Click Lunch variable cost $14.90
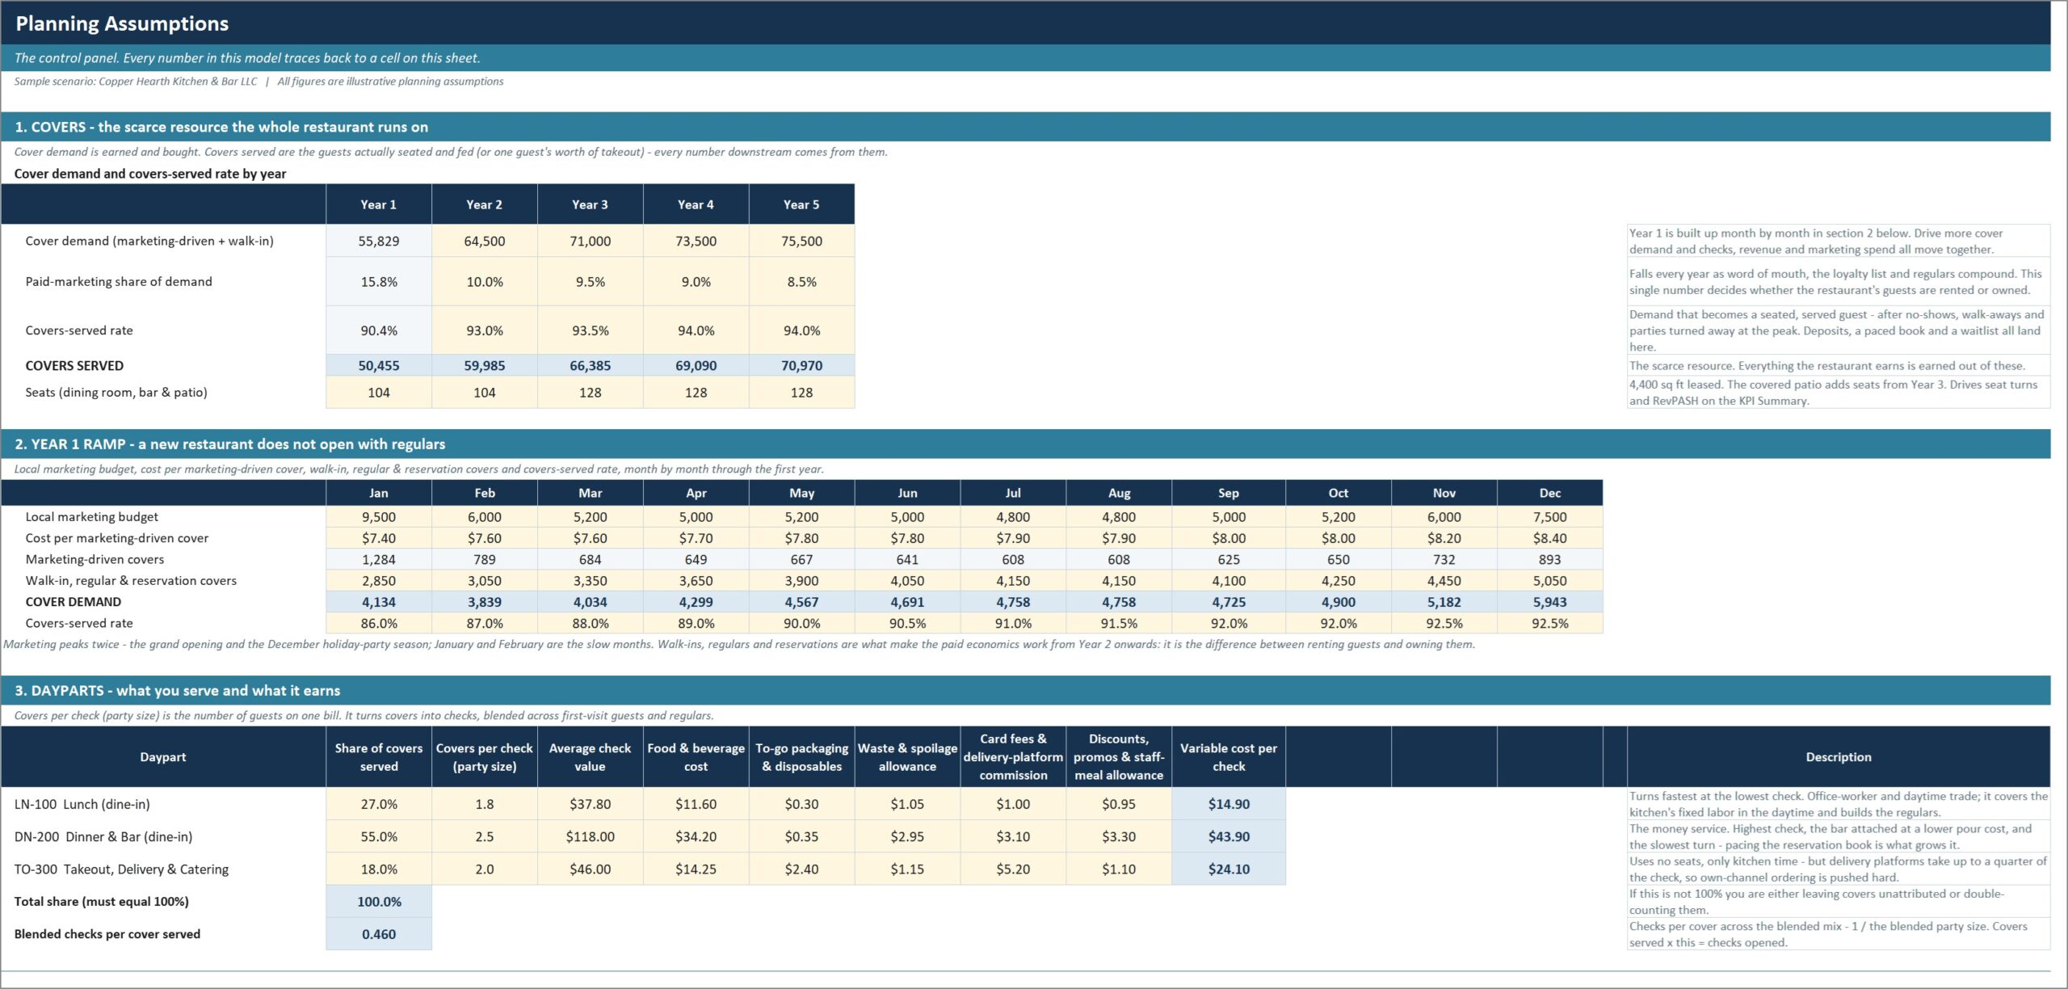Image resolution: width=2068 pixels, height=989 pixels. (1229, 804)
